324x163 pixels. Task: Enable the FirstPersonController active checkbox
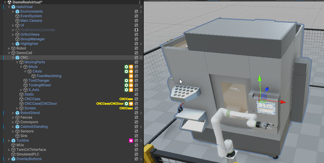pos(136,30)
